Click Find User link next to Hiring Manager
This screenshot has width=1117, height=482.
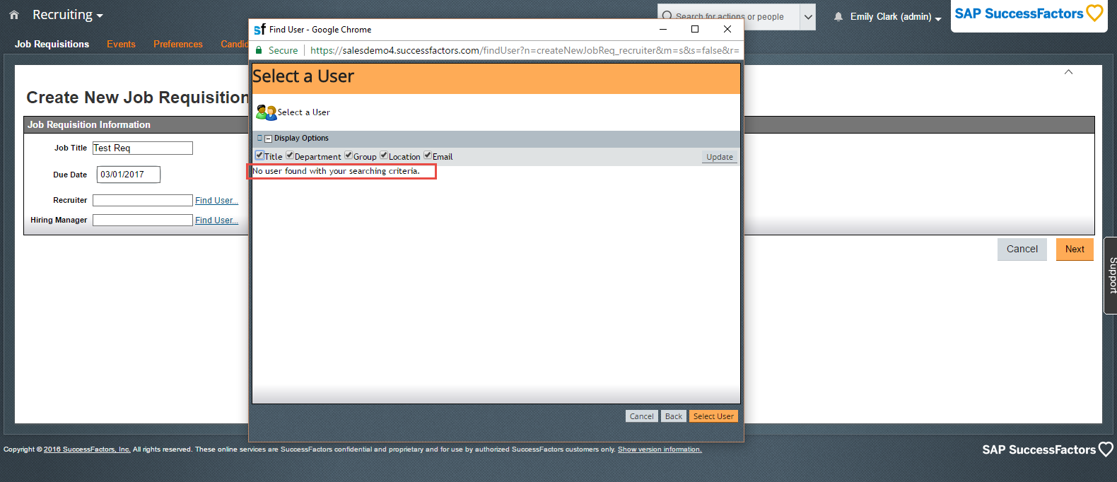point(216,221)
